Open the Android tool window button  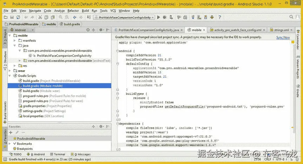click(36, 154)
